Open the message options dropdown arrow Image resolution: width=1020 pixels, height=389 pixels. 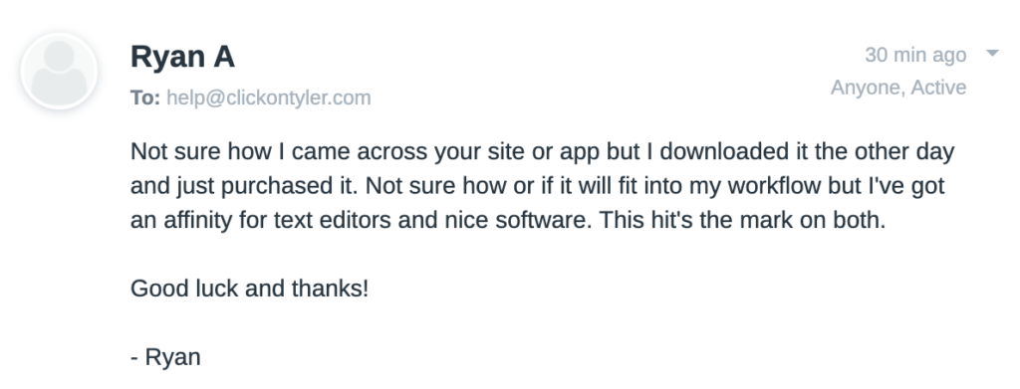(x=992, y=54)
